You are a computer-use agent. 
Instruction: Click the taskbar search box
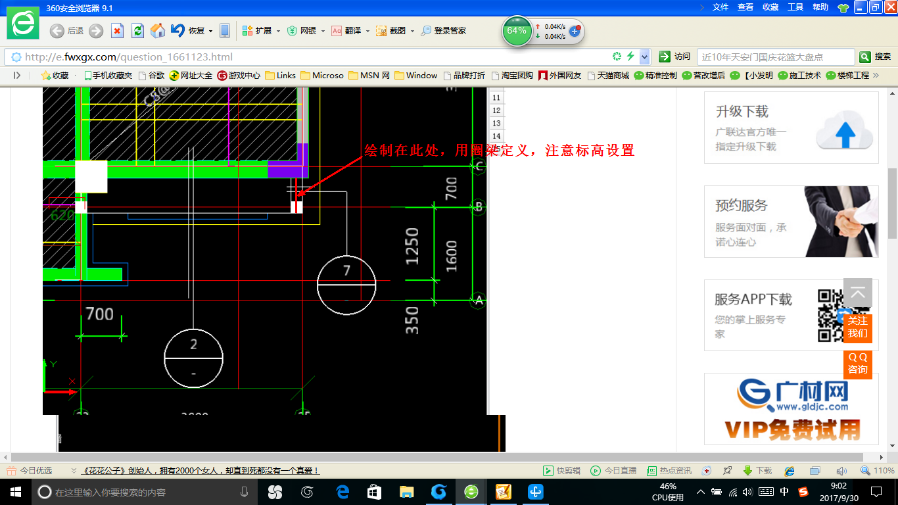click(144, 491)
